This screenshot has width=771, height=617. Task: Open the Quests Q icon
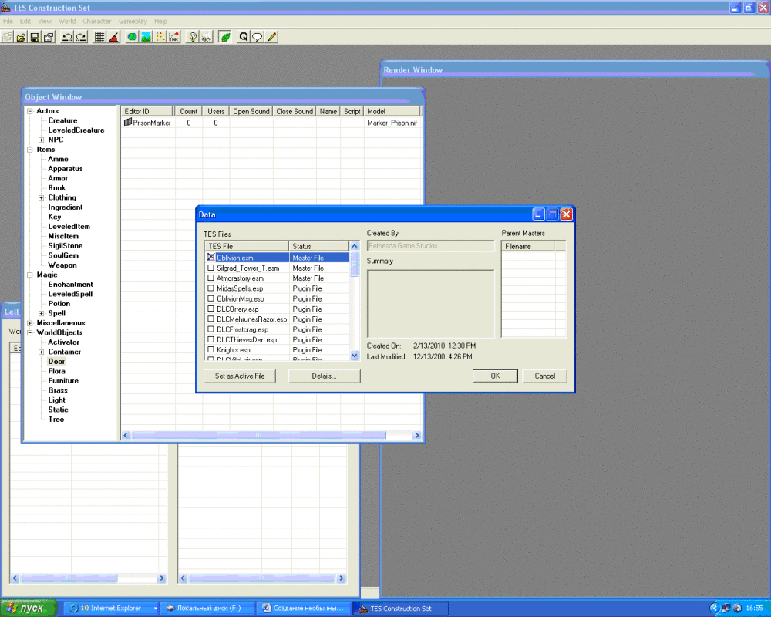click(x=244, y=37)
